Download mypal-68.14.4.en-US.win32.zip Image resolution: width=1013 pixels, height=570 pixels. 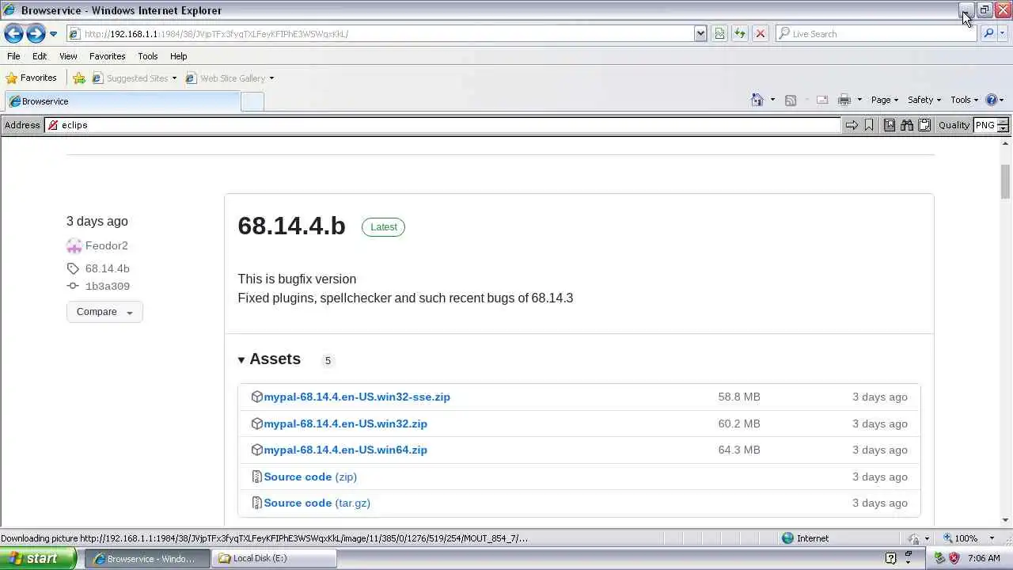tap(345, 424)
